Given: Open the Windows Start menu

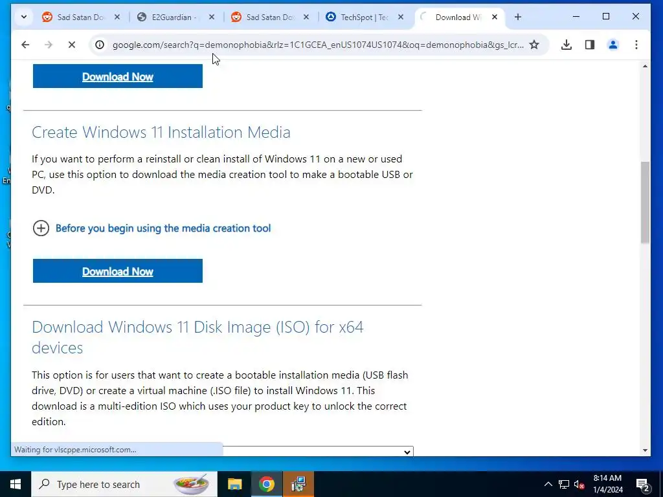Looking at the screenshot, I should (x=16, y=484).
